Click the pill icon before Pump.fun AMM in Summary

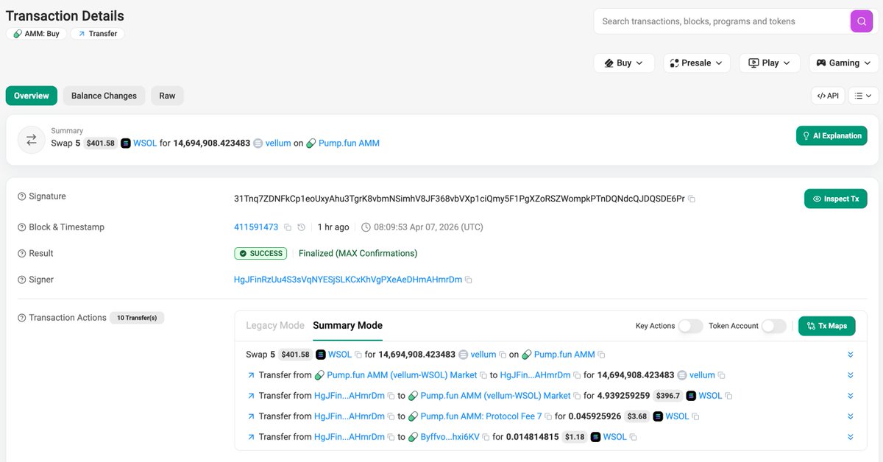(311, 143)
